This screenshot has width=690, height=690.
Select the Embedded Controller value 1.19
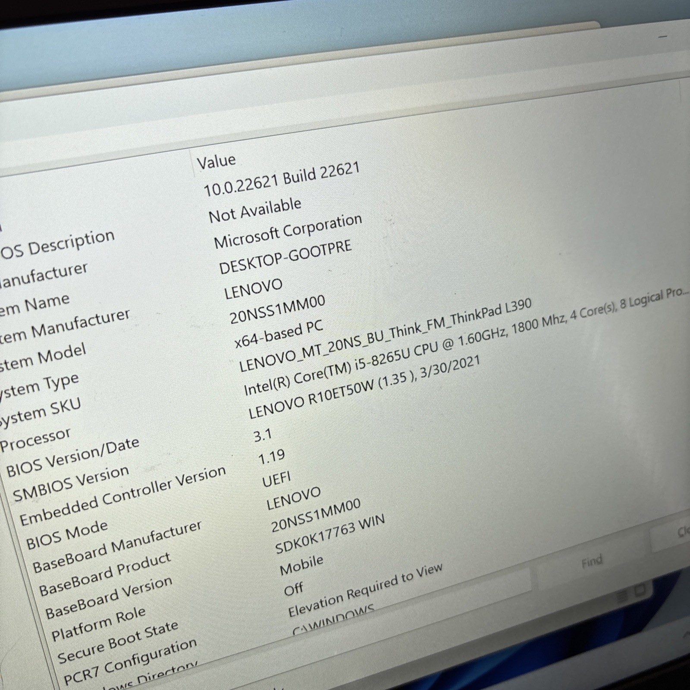tap(271, 457)
